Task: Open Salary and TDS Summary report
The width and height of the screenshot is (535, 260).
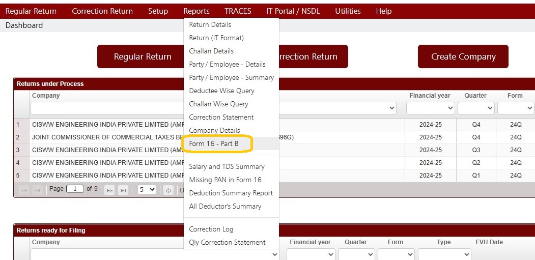Action: click(227, 166)
